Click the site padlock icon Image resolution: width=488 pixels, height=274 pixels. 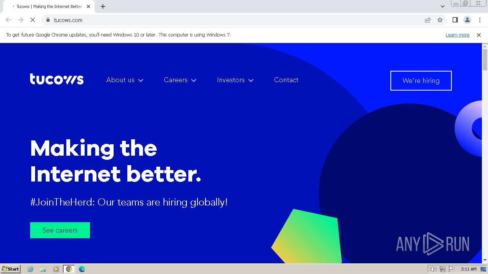(x=48, y=20)
